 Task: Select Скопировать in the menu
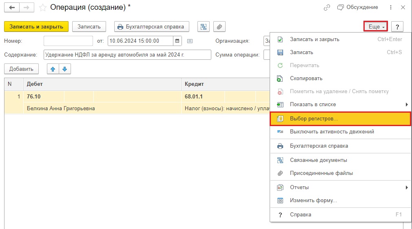coord(340,79)
